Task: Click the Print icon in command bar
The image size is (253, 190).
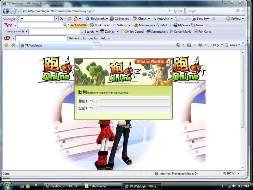Action: tap(200, 45)
